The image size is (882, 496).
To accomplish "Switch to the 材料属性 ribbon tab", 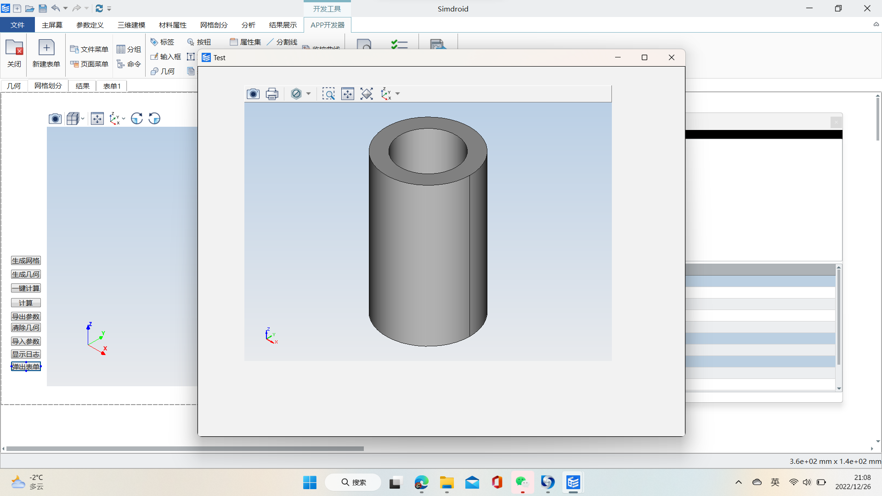I will 173,25.
